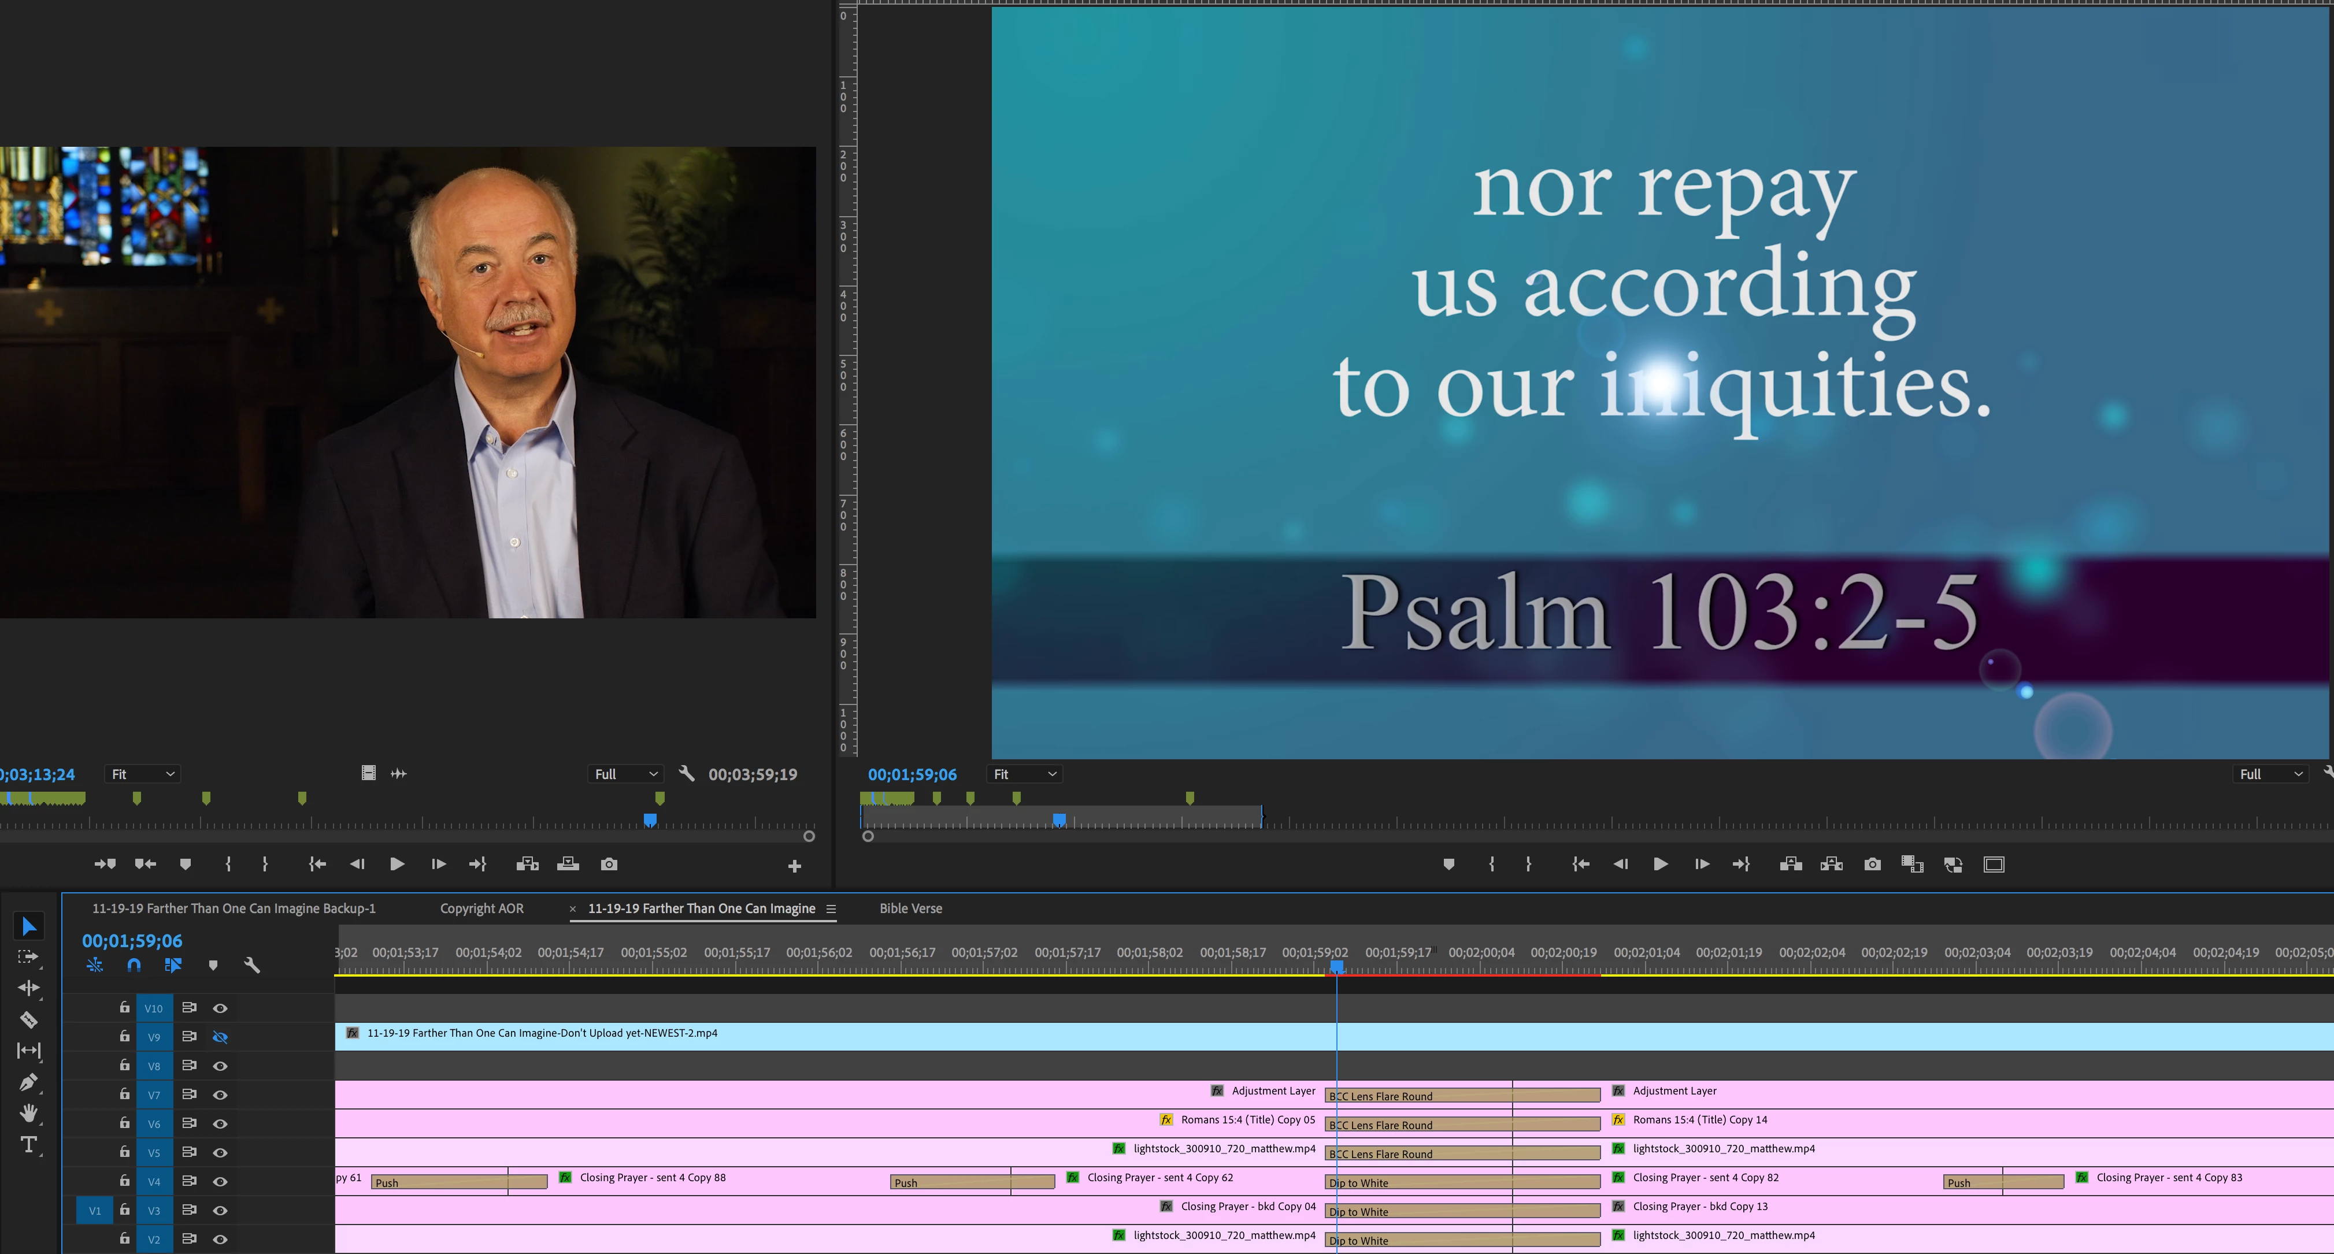Select the Ripple Edit tool
Screen dimensions: 2334x1254
pyautogui.click(x=28, y=988)
